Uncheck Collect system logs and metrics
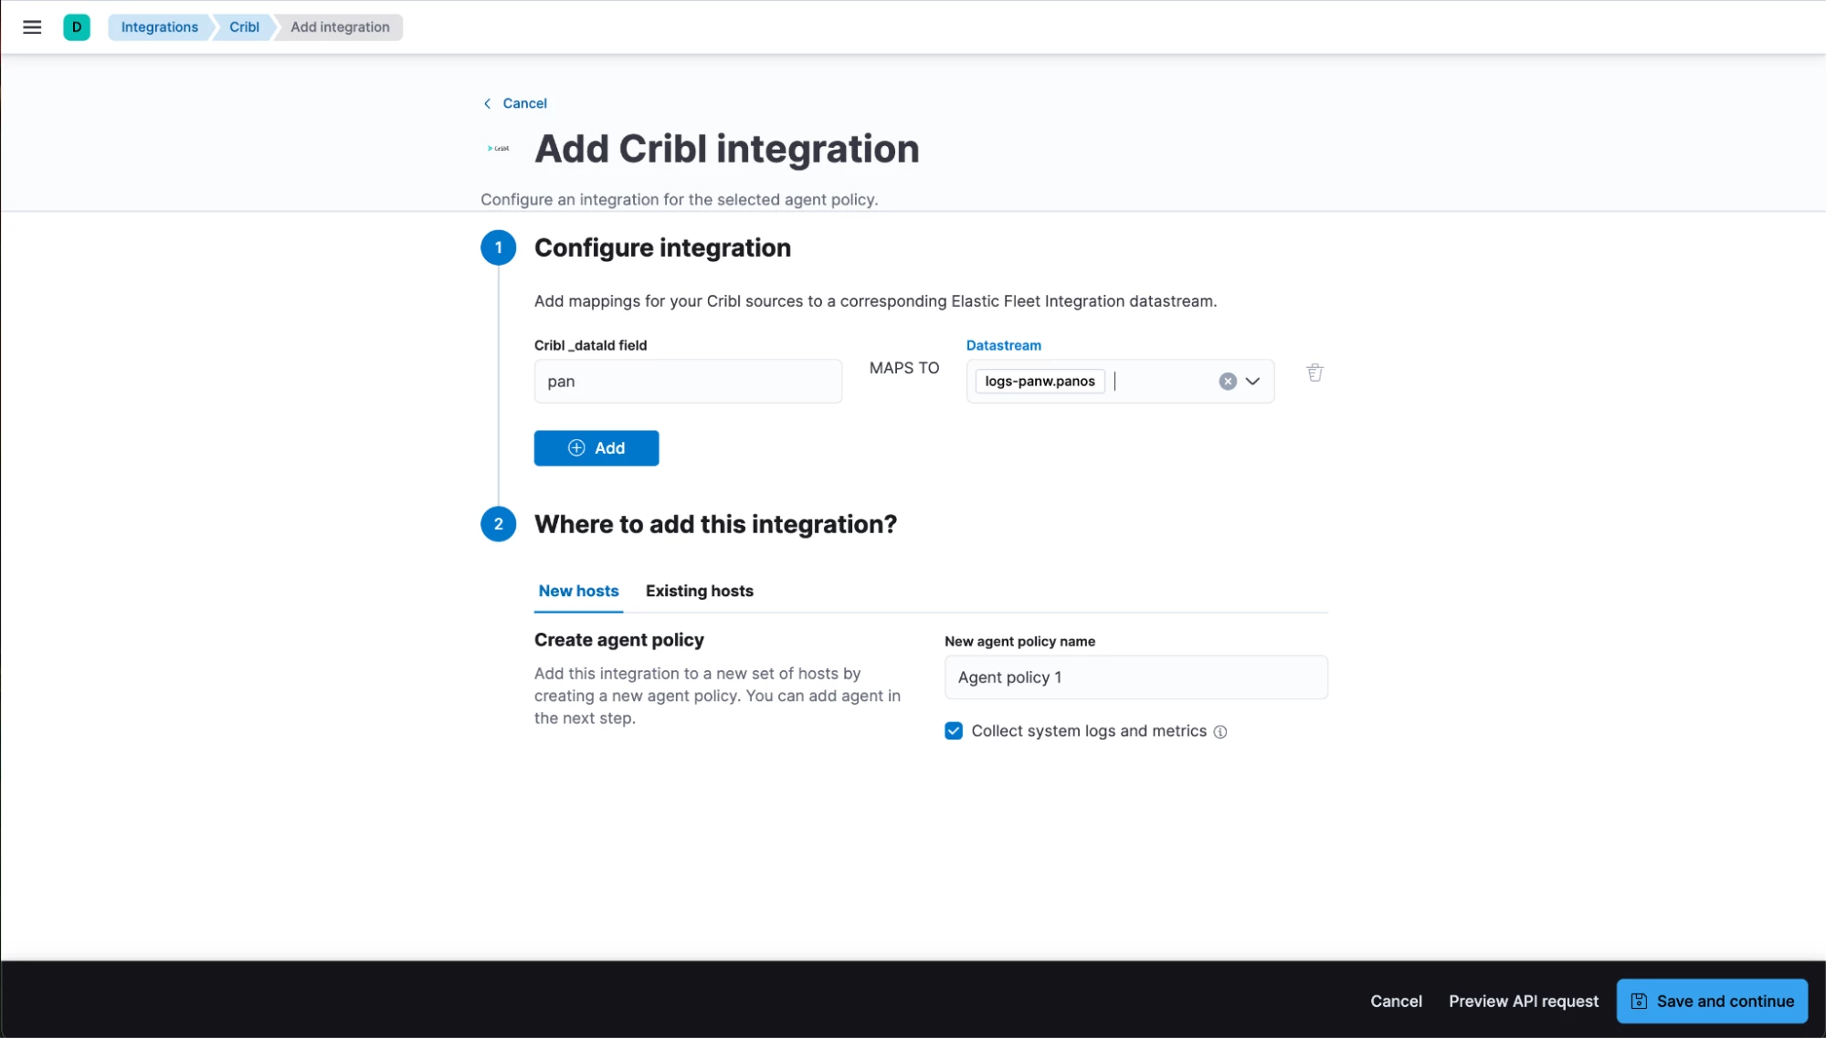This screenshot has width=1826, height=1039. 954,731
